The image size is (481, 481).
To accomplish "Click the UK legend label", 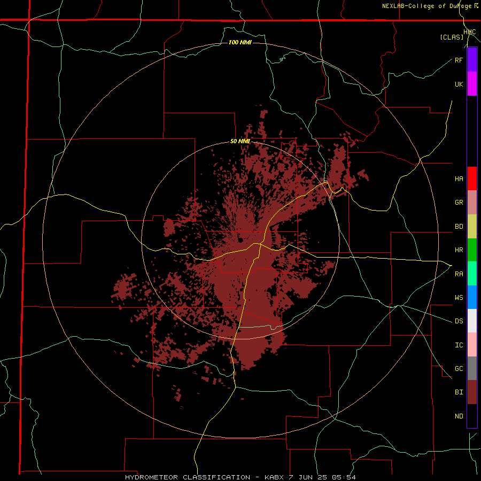I will tap(459, 84).
